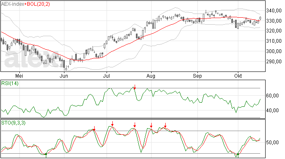This screenshot has width=285, height=159.
Task: Click the stochastic sell arrow in late July
Action: pos(135,125)
